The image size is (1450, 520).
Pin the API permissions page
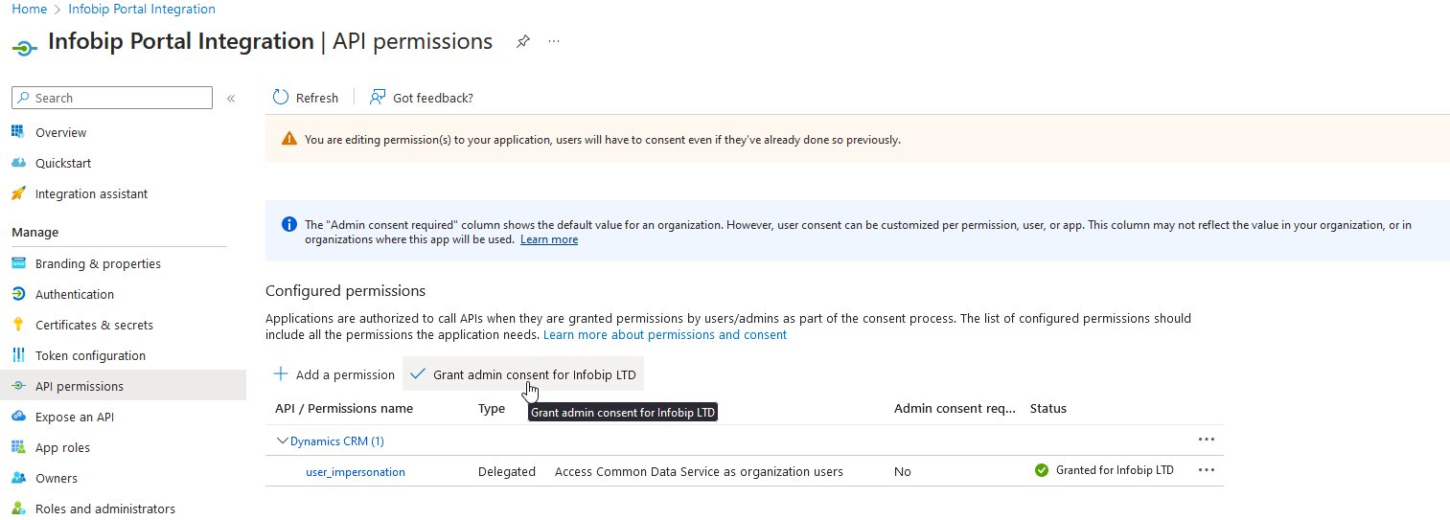(522, 42)
